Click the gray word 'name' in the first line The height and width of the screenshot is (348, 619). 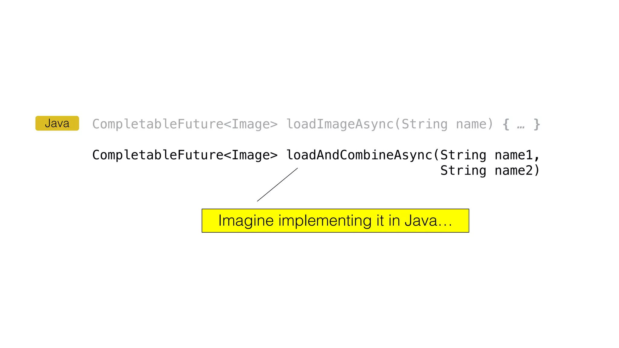click(471, 124)
